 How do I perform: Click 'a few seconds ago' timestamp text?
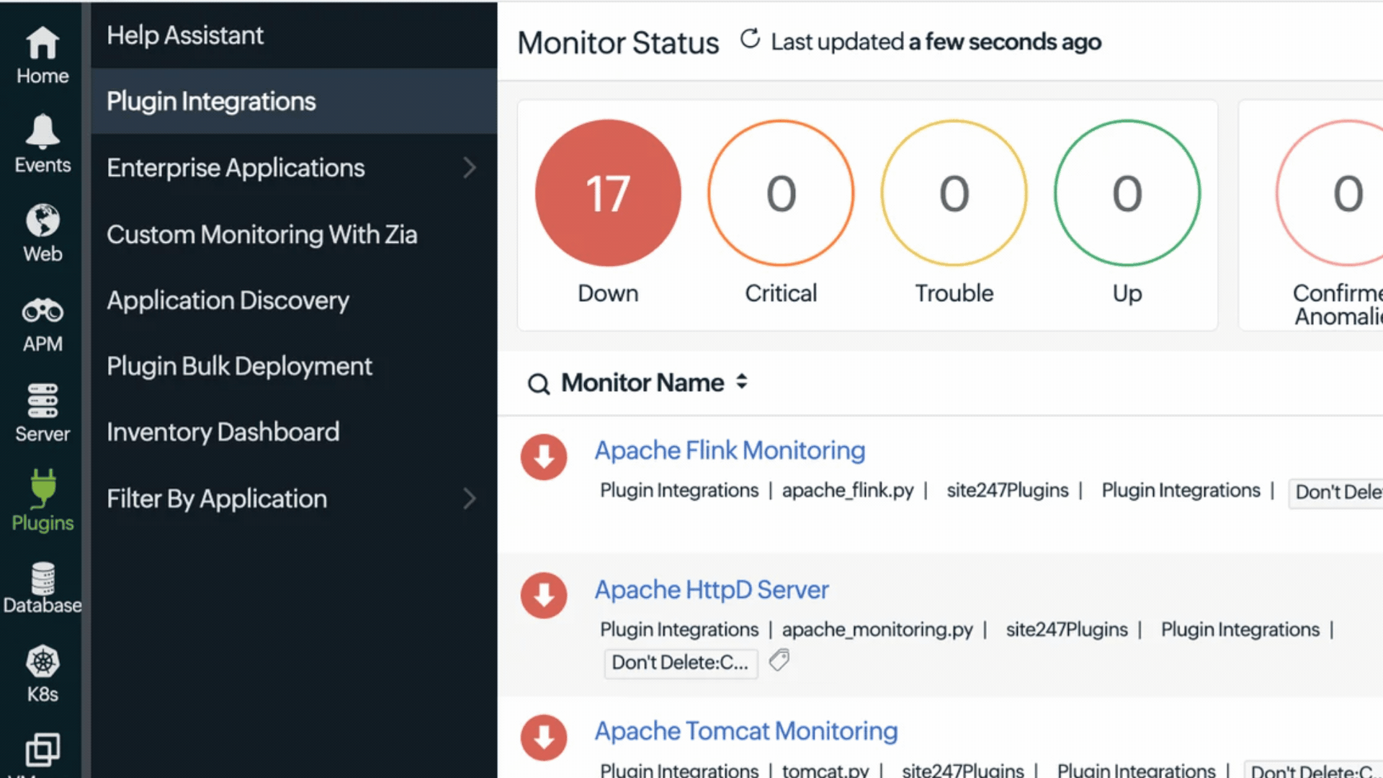point(1005,42)
